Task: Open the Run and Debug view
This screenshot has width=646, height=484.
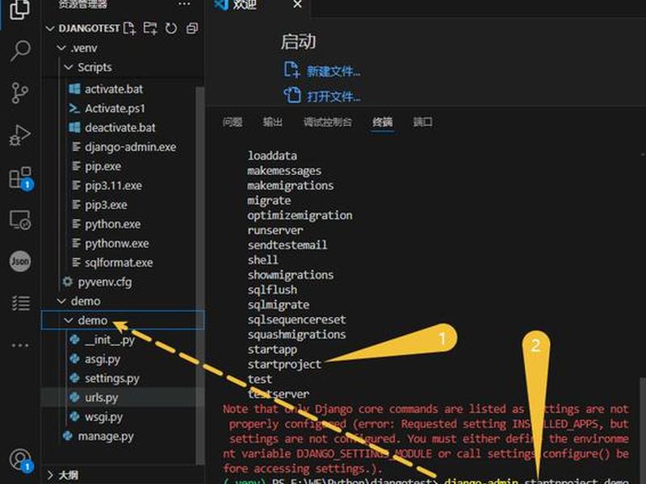Action: pyautogui.click(x=19, y=135)
